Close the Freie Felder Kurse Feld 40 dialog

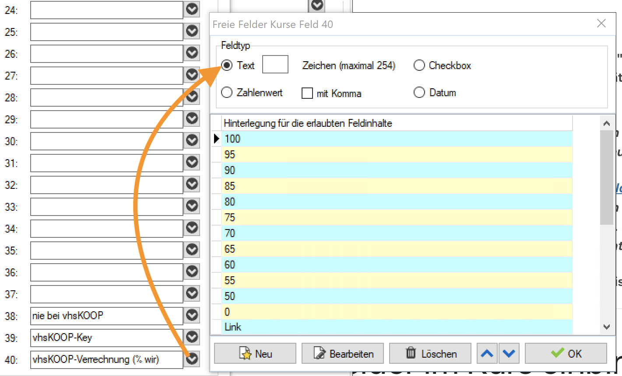(601, 23)
